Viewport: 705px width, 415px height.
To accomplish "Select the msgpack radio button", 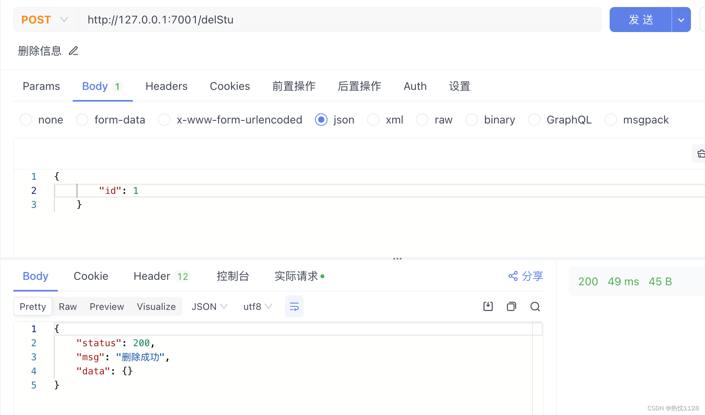I will (x=611, y=120).
